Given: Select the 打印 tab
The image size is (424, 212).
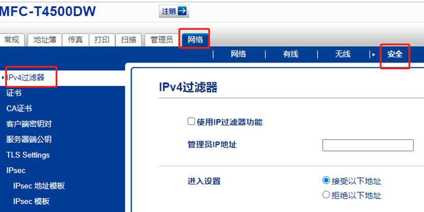Looking at the screenshot, I should coord(102,40).
